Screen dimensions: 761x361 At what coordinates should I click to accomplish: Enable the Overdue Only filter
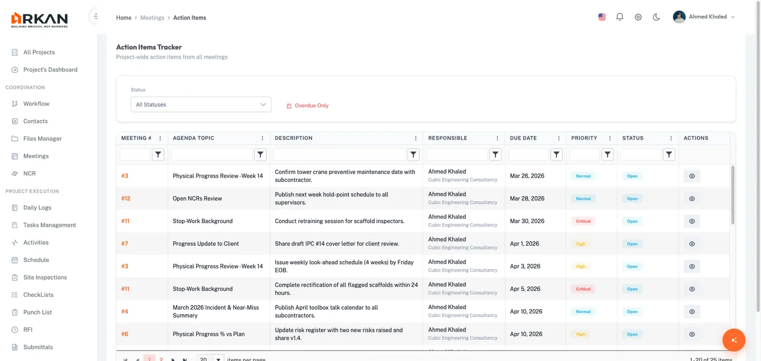308,105
